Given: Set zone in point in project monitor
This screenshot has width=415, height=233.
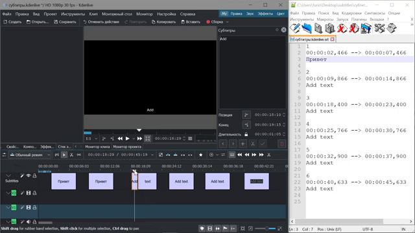Looking at the screenshot, I should click(x=104, y=139).
